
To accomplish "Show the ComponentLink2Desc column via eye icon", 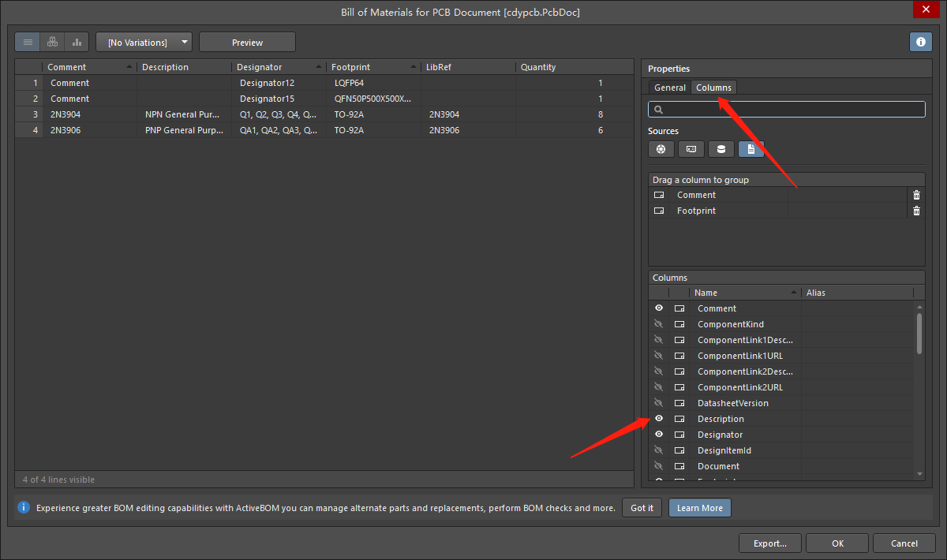I will coord(659,371).
